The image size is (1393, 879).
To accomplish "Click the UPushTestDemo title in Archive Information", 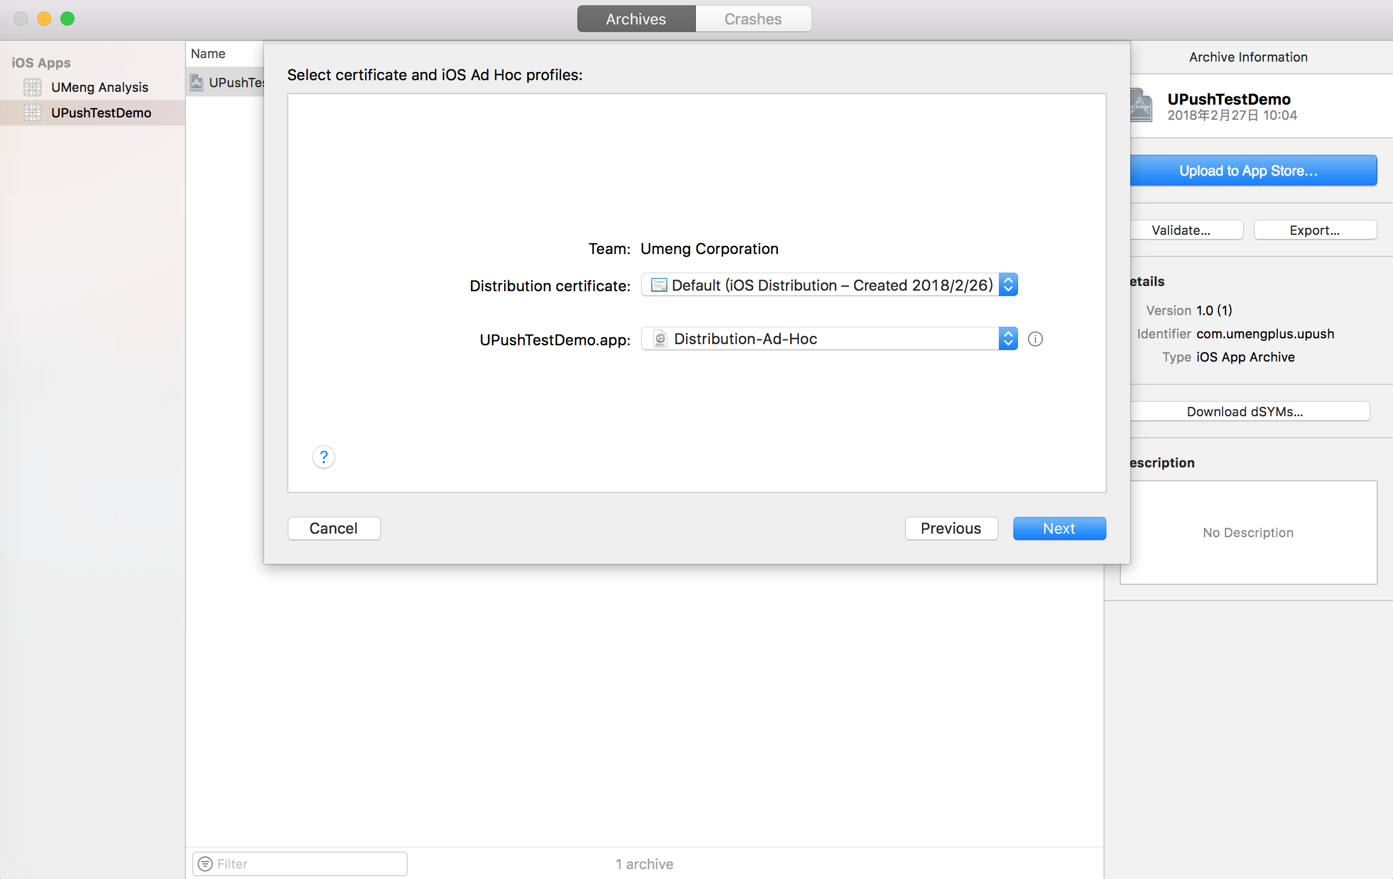I will point(1229,99).
